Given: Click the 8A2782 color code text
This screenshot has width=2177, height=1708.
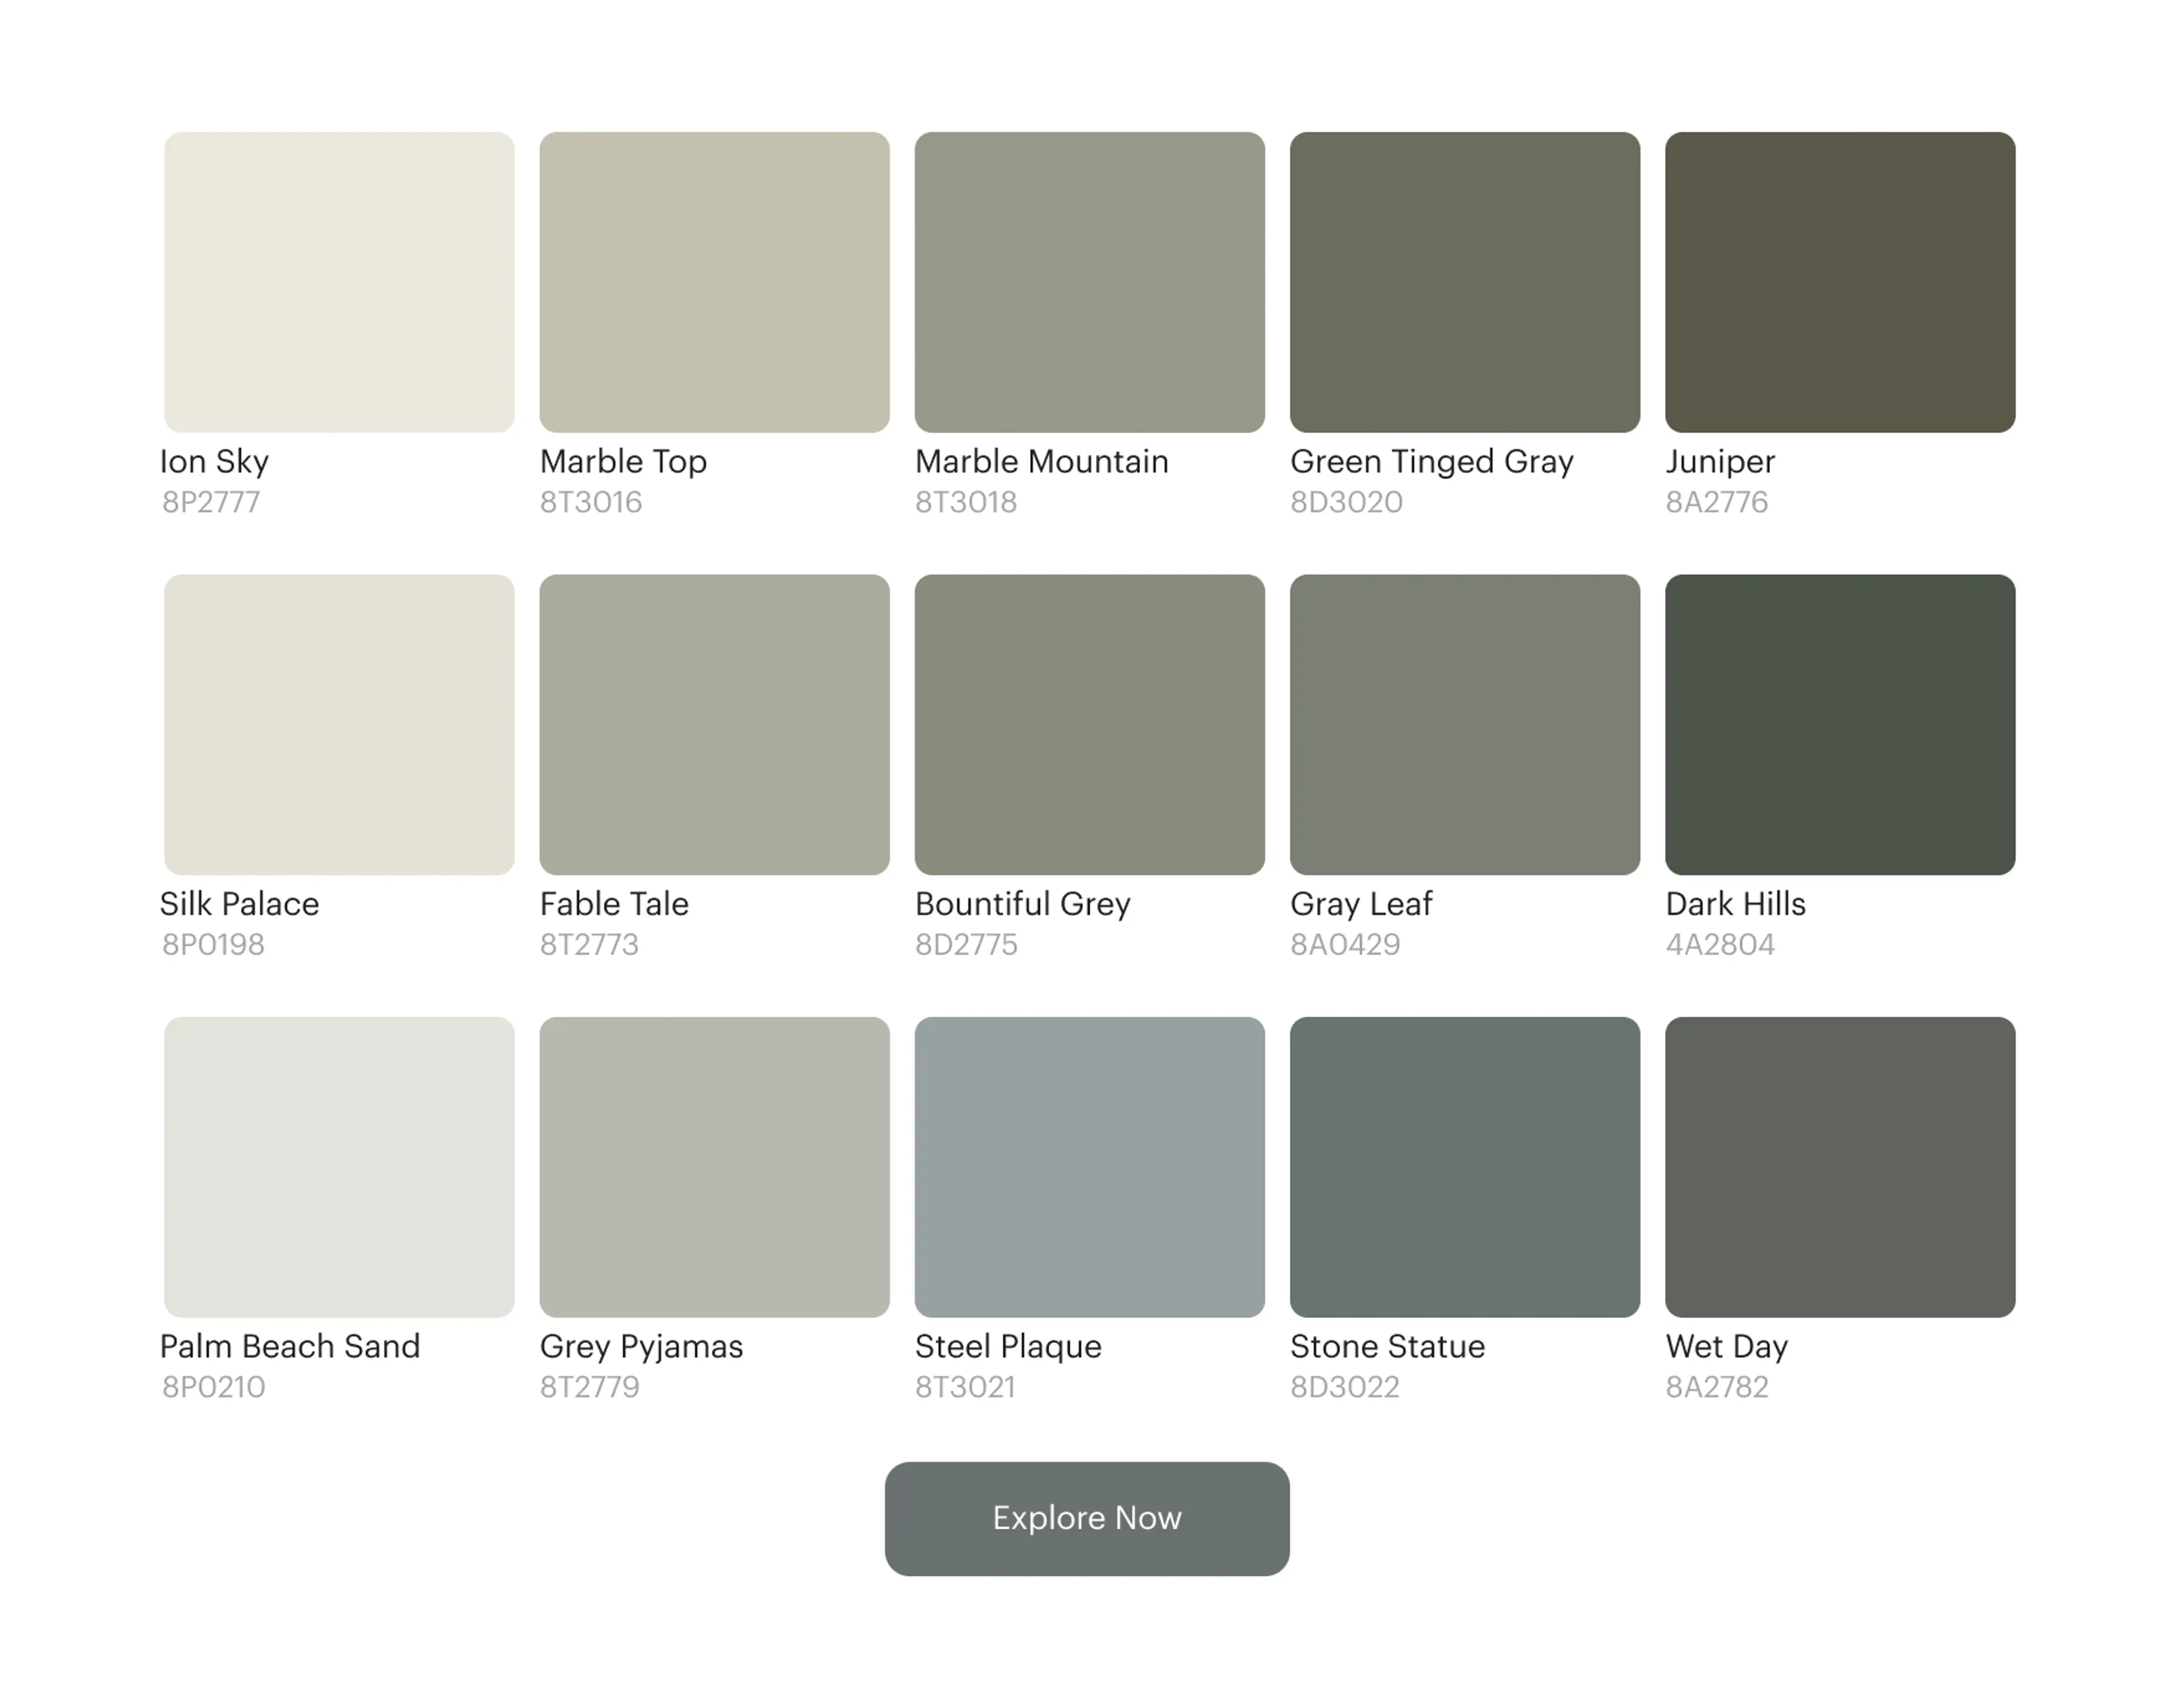Looking at the screenshot, I should point(1716,1388).
